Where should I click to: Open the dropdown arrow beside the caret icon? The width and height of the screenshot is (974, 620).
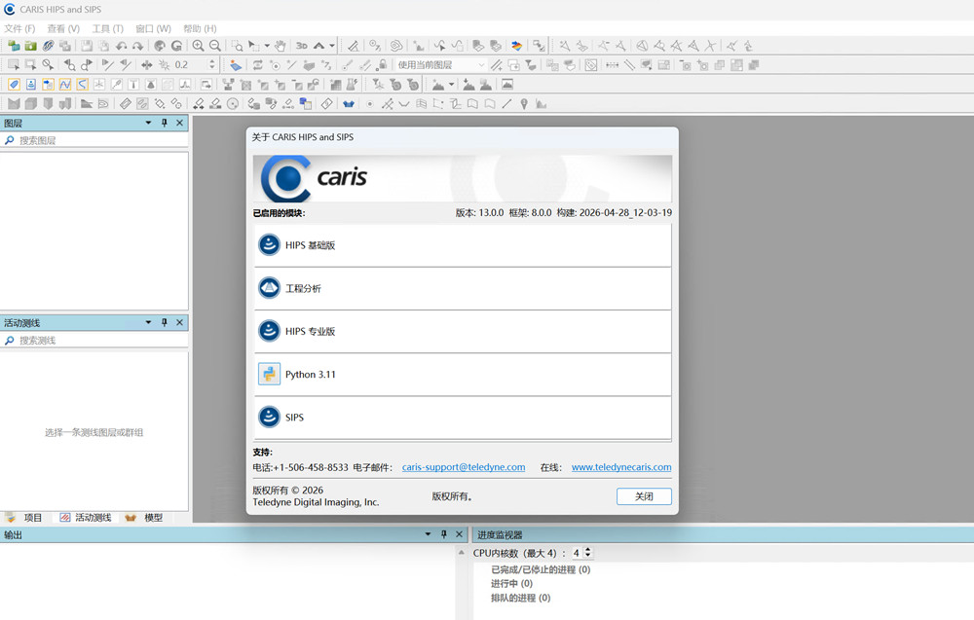click(332, 46)
